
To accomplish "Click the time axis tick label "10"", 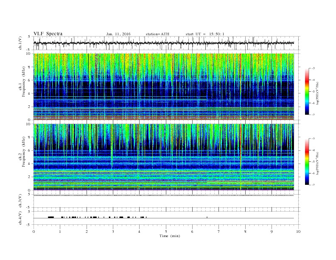I will click(x=298, y=232).
